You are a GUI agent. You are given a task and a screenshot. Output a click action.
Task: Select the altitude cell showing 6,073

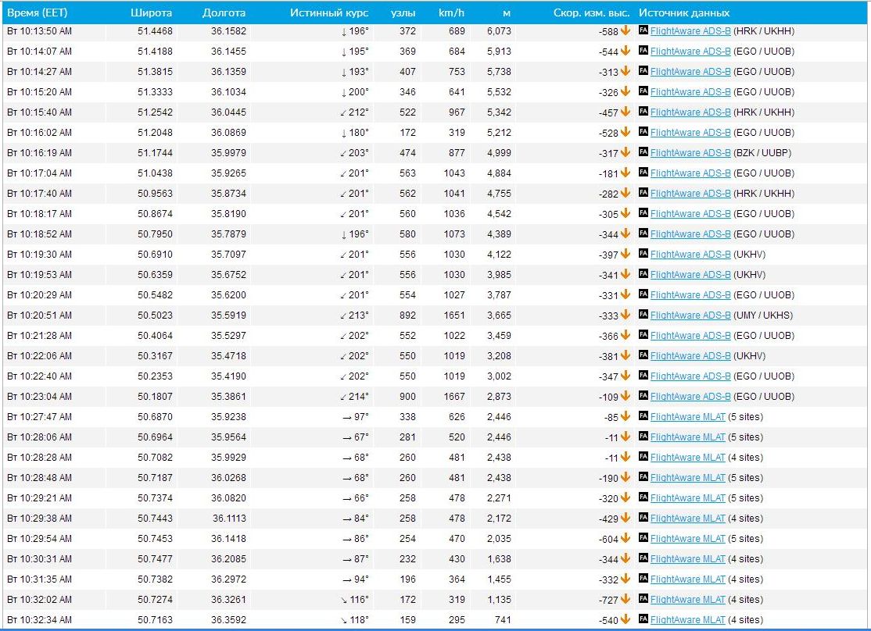tap(498, 31)
